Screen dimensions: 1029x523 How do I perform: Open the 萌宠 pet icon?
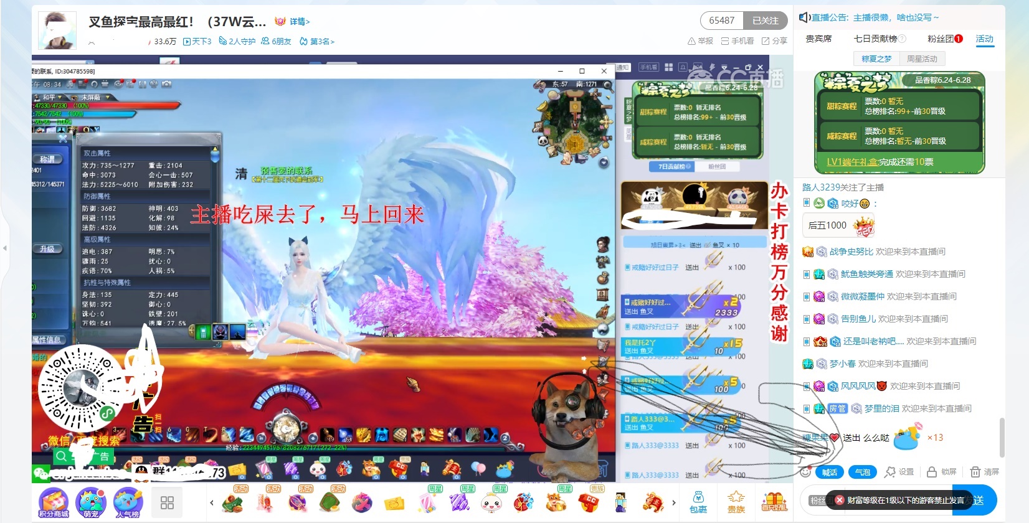tap(91, 503)
